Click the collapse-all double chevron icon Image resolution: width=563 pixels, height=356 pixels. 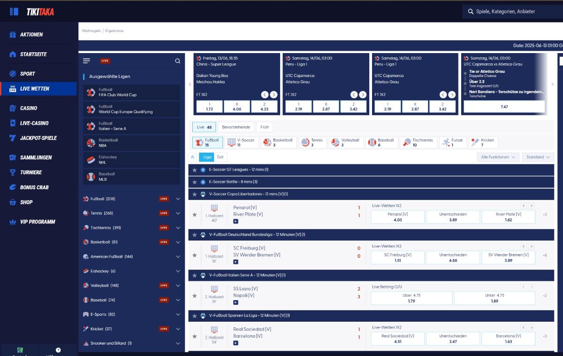coord(193,157)
